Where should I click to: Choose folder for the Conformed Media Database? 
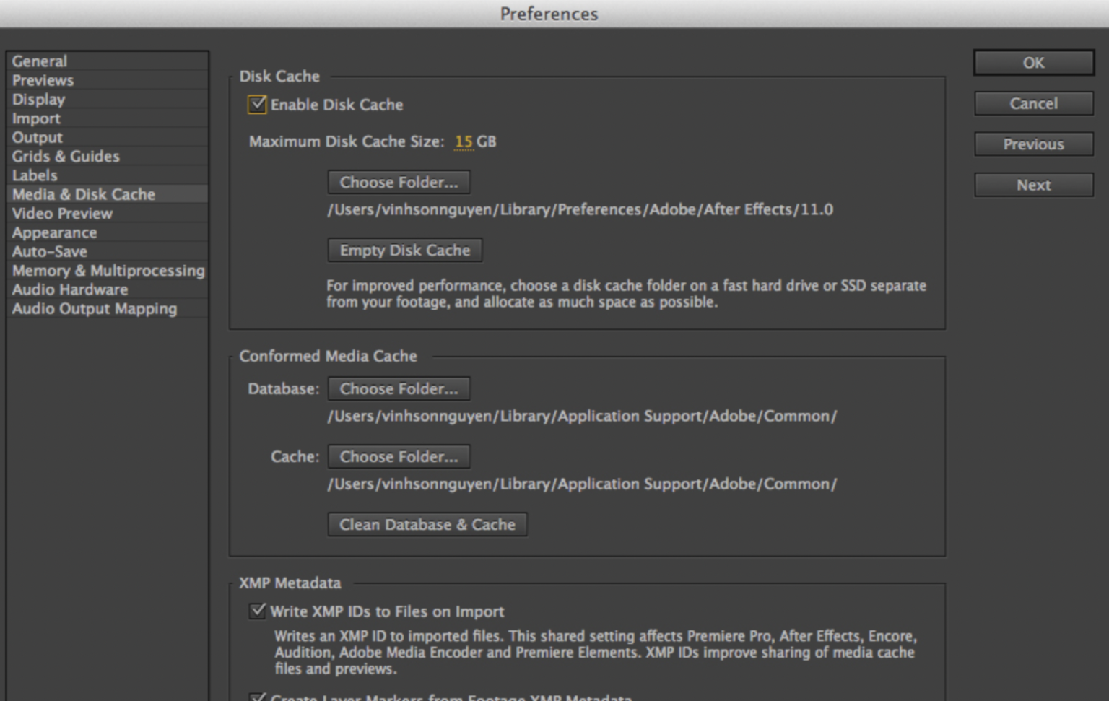click(x=399, y=389)
